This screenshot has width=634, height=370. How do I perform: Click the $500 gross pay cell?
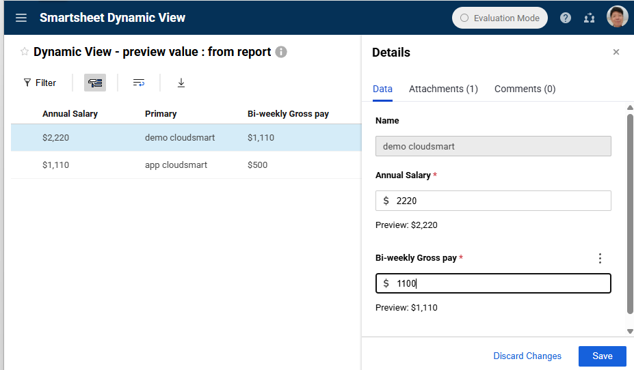pyautogui.click(x=258, y=165)
